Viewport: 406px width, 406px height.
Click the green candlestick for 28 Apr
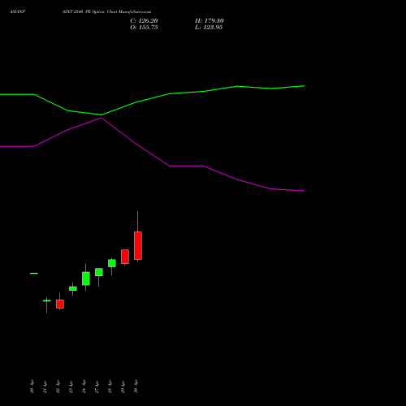[112, 263]
